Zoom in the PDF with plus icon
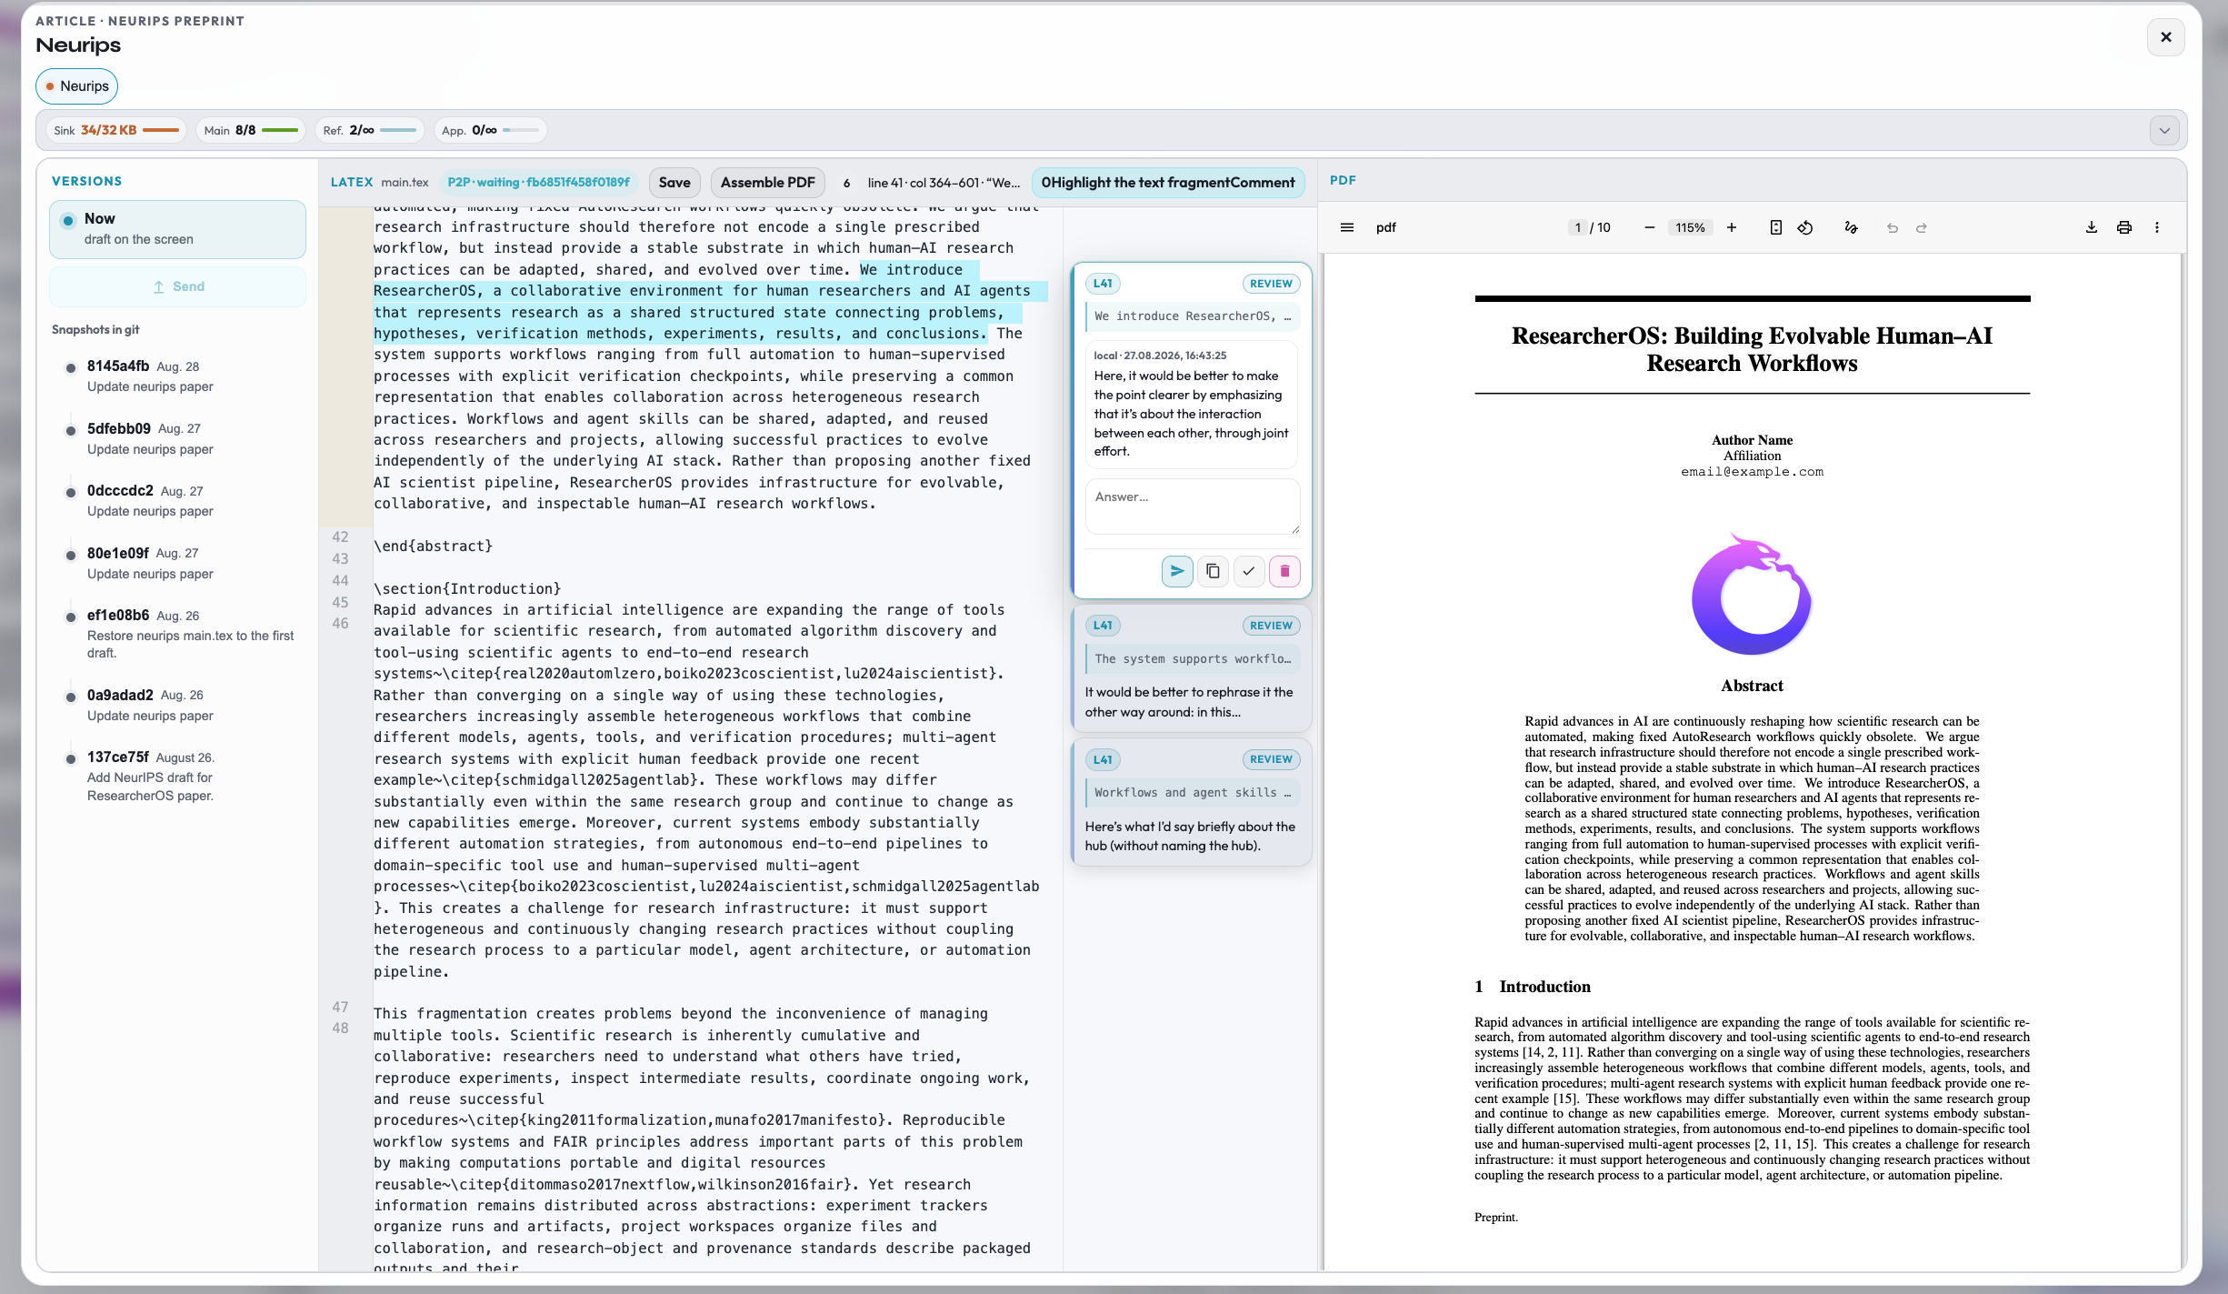The image size is (2228, 1294). click(x=1732, y=227)
